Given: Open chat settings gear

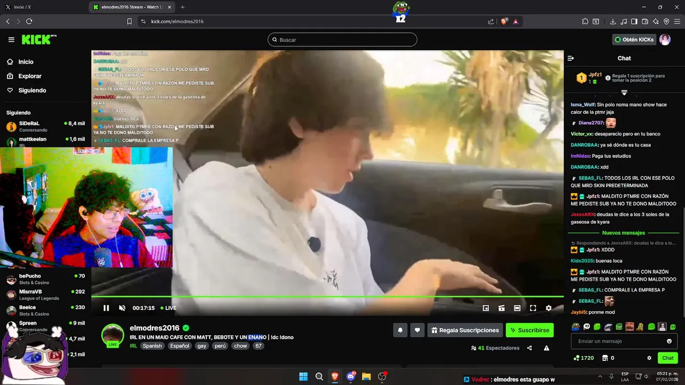Looking at the screenshot, I should click(x=649, y=358).
